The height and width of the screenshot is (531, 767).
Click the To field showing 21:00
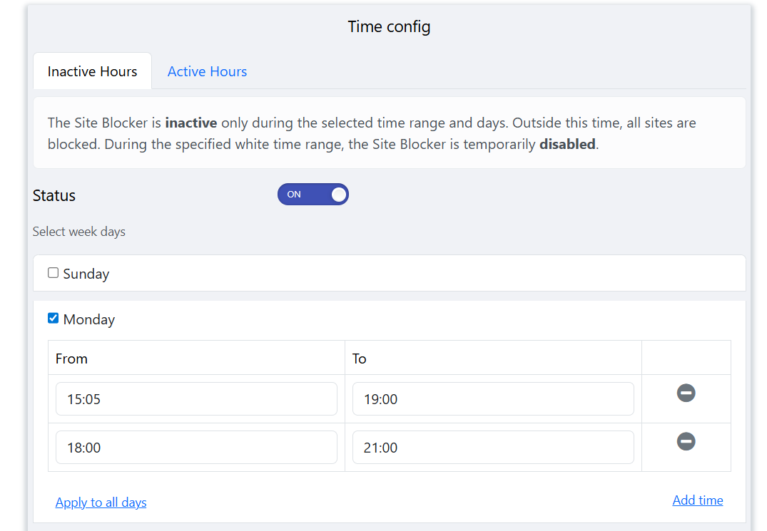point(493,448)
